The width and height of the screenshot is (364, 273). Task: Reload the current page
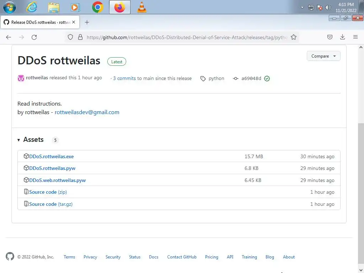[x=34, y=37]
